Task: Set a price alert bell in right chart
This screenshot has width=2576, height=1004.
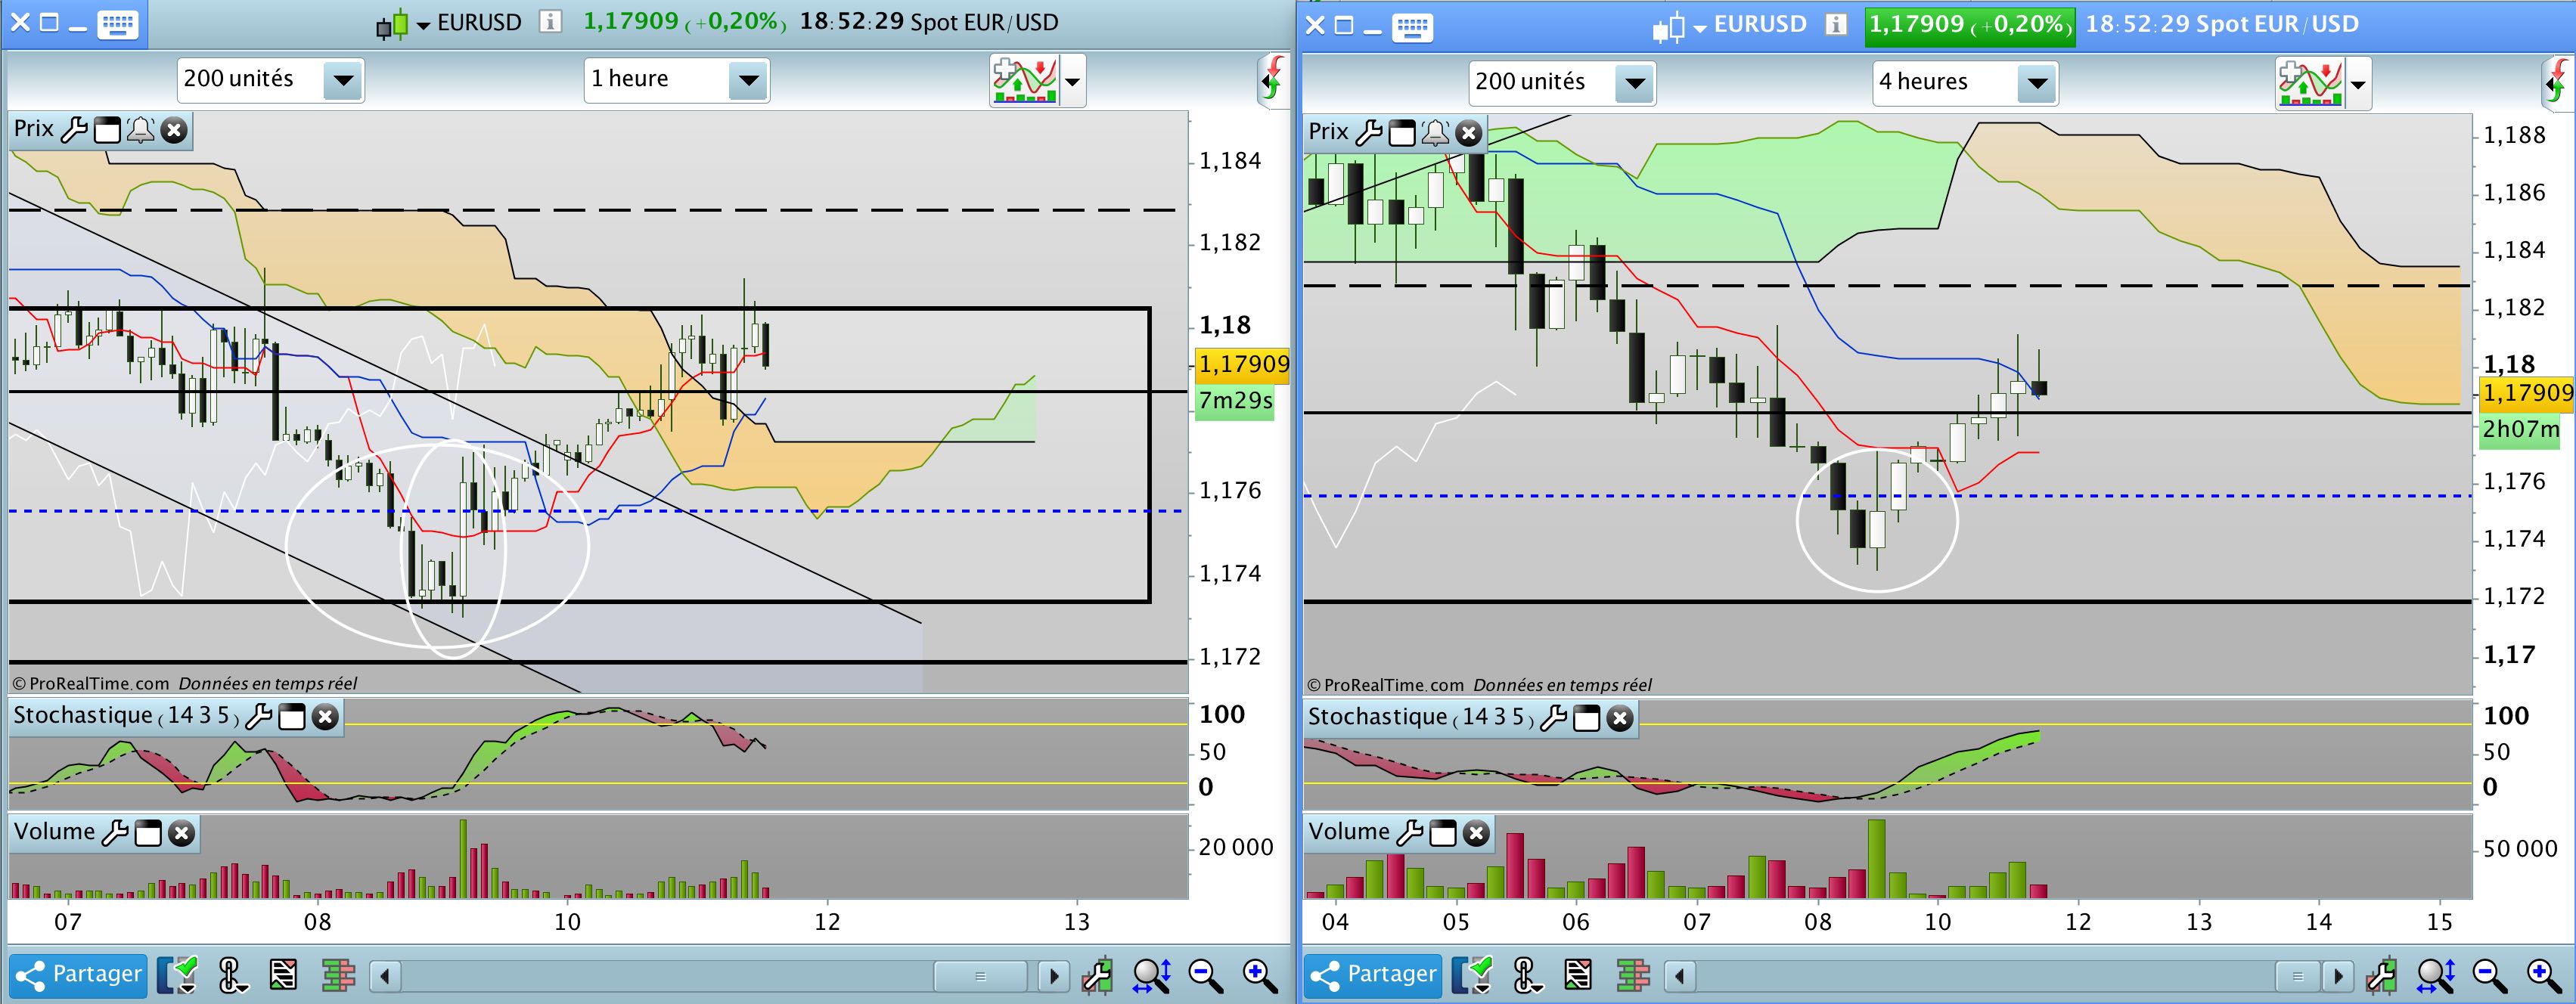Action: click(x=1435, y=133)
